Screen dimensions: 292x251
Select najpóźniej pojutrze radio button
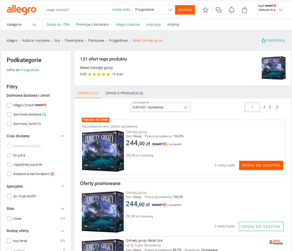click(9, 164)
